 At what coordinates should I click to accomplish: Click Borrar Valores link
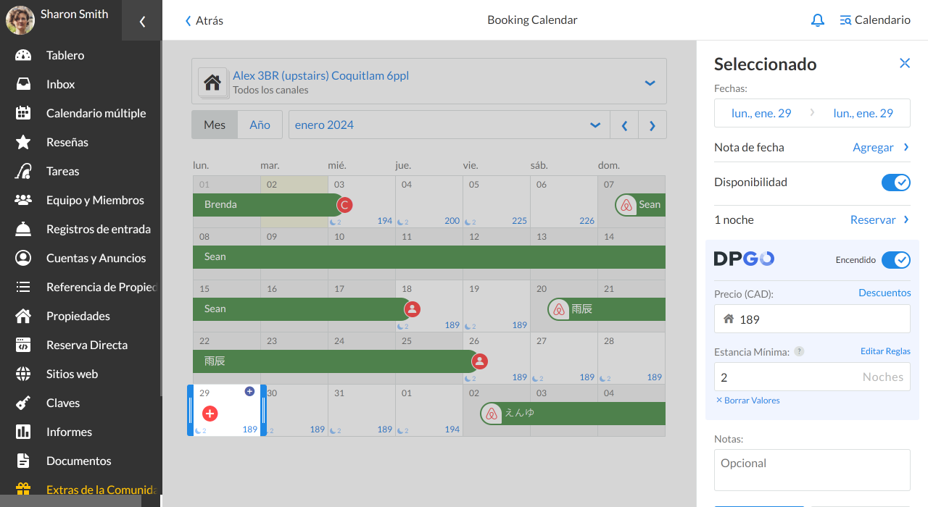coord(747,401)
